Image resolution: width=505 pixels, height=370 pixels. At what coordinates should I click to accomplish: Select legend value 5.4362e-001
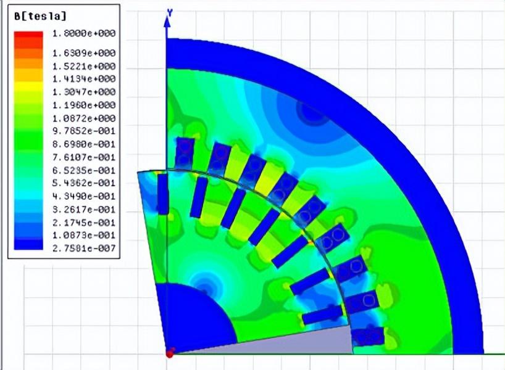tap(84, 183)
